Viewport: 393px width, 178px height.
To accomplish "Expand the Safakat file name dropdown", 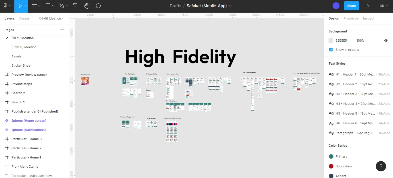I will pyautogui.click(x=230, y=6).
